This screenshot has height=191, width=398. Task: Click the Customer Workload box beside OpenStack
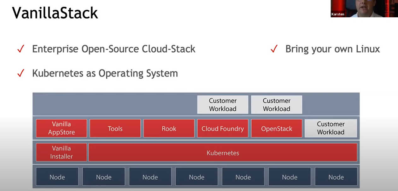[x=331, y=128]
